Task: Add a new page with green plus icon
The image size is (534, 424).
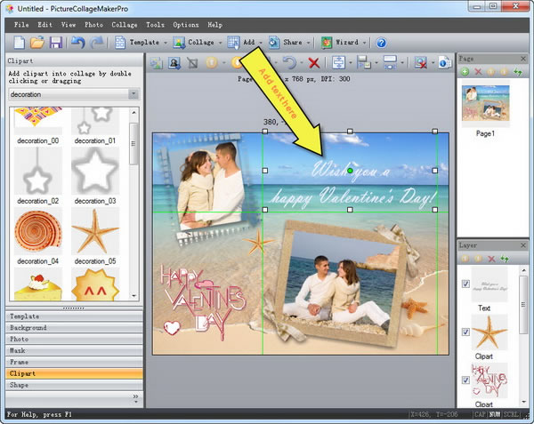Action: click(x=465, y=71)
